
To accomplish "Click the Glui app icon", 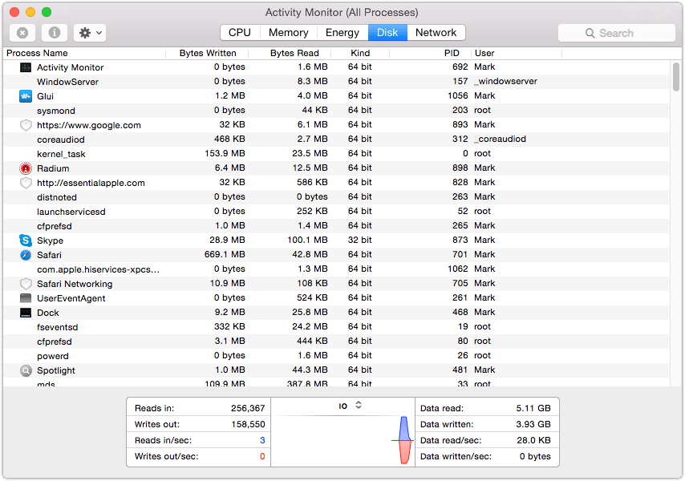I will pos(26,96).
